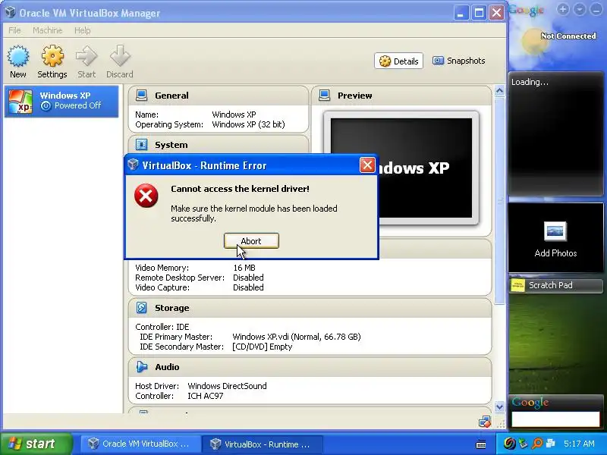Click the status bar network icon in Manager
The width and height of the screenshot is (607, 455).
pyautogui.click(x=484, y=422)
